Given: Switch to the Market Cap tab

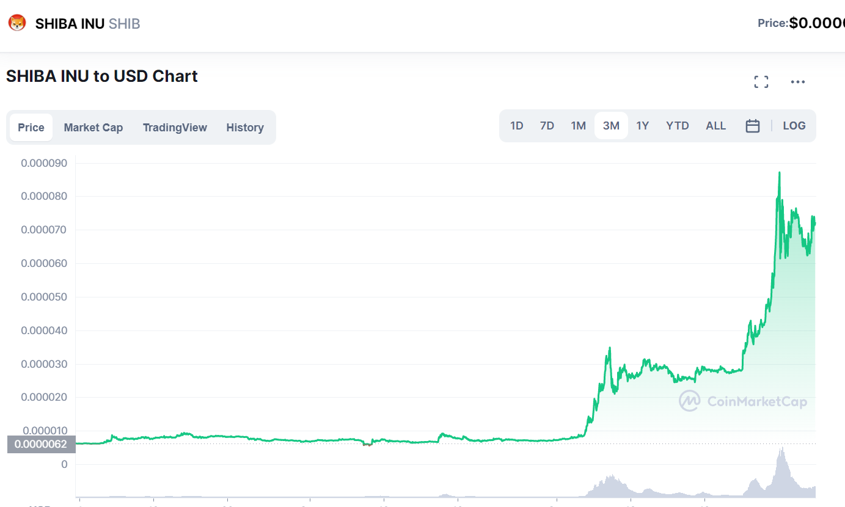Looking at the screenshot, I should click(93, 127).
